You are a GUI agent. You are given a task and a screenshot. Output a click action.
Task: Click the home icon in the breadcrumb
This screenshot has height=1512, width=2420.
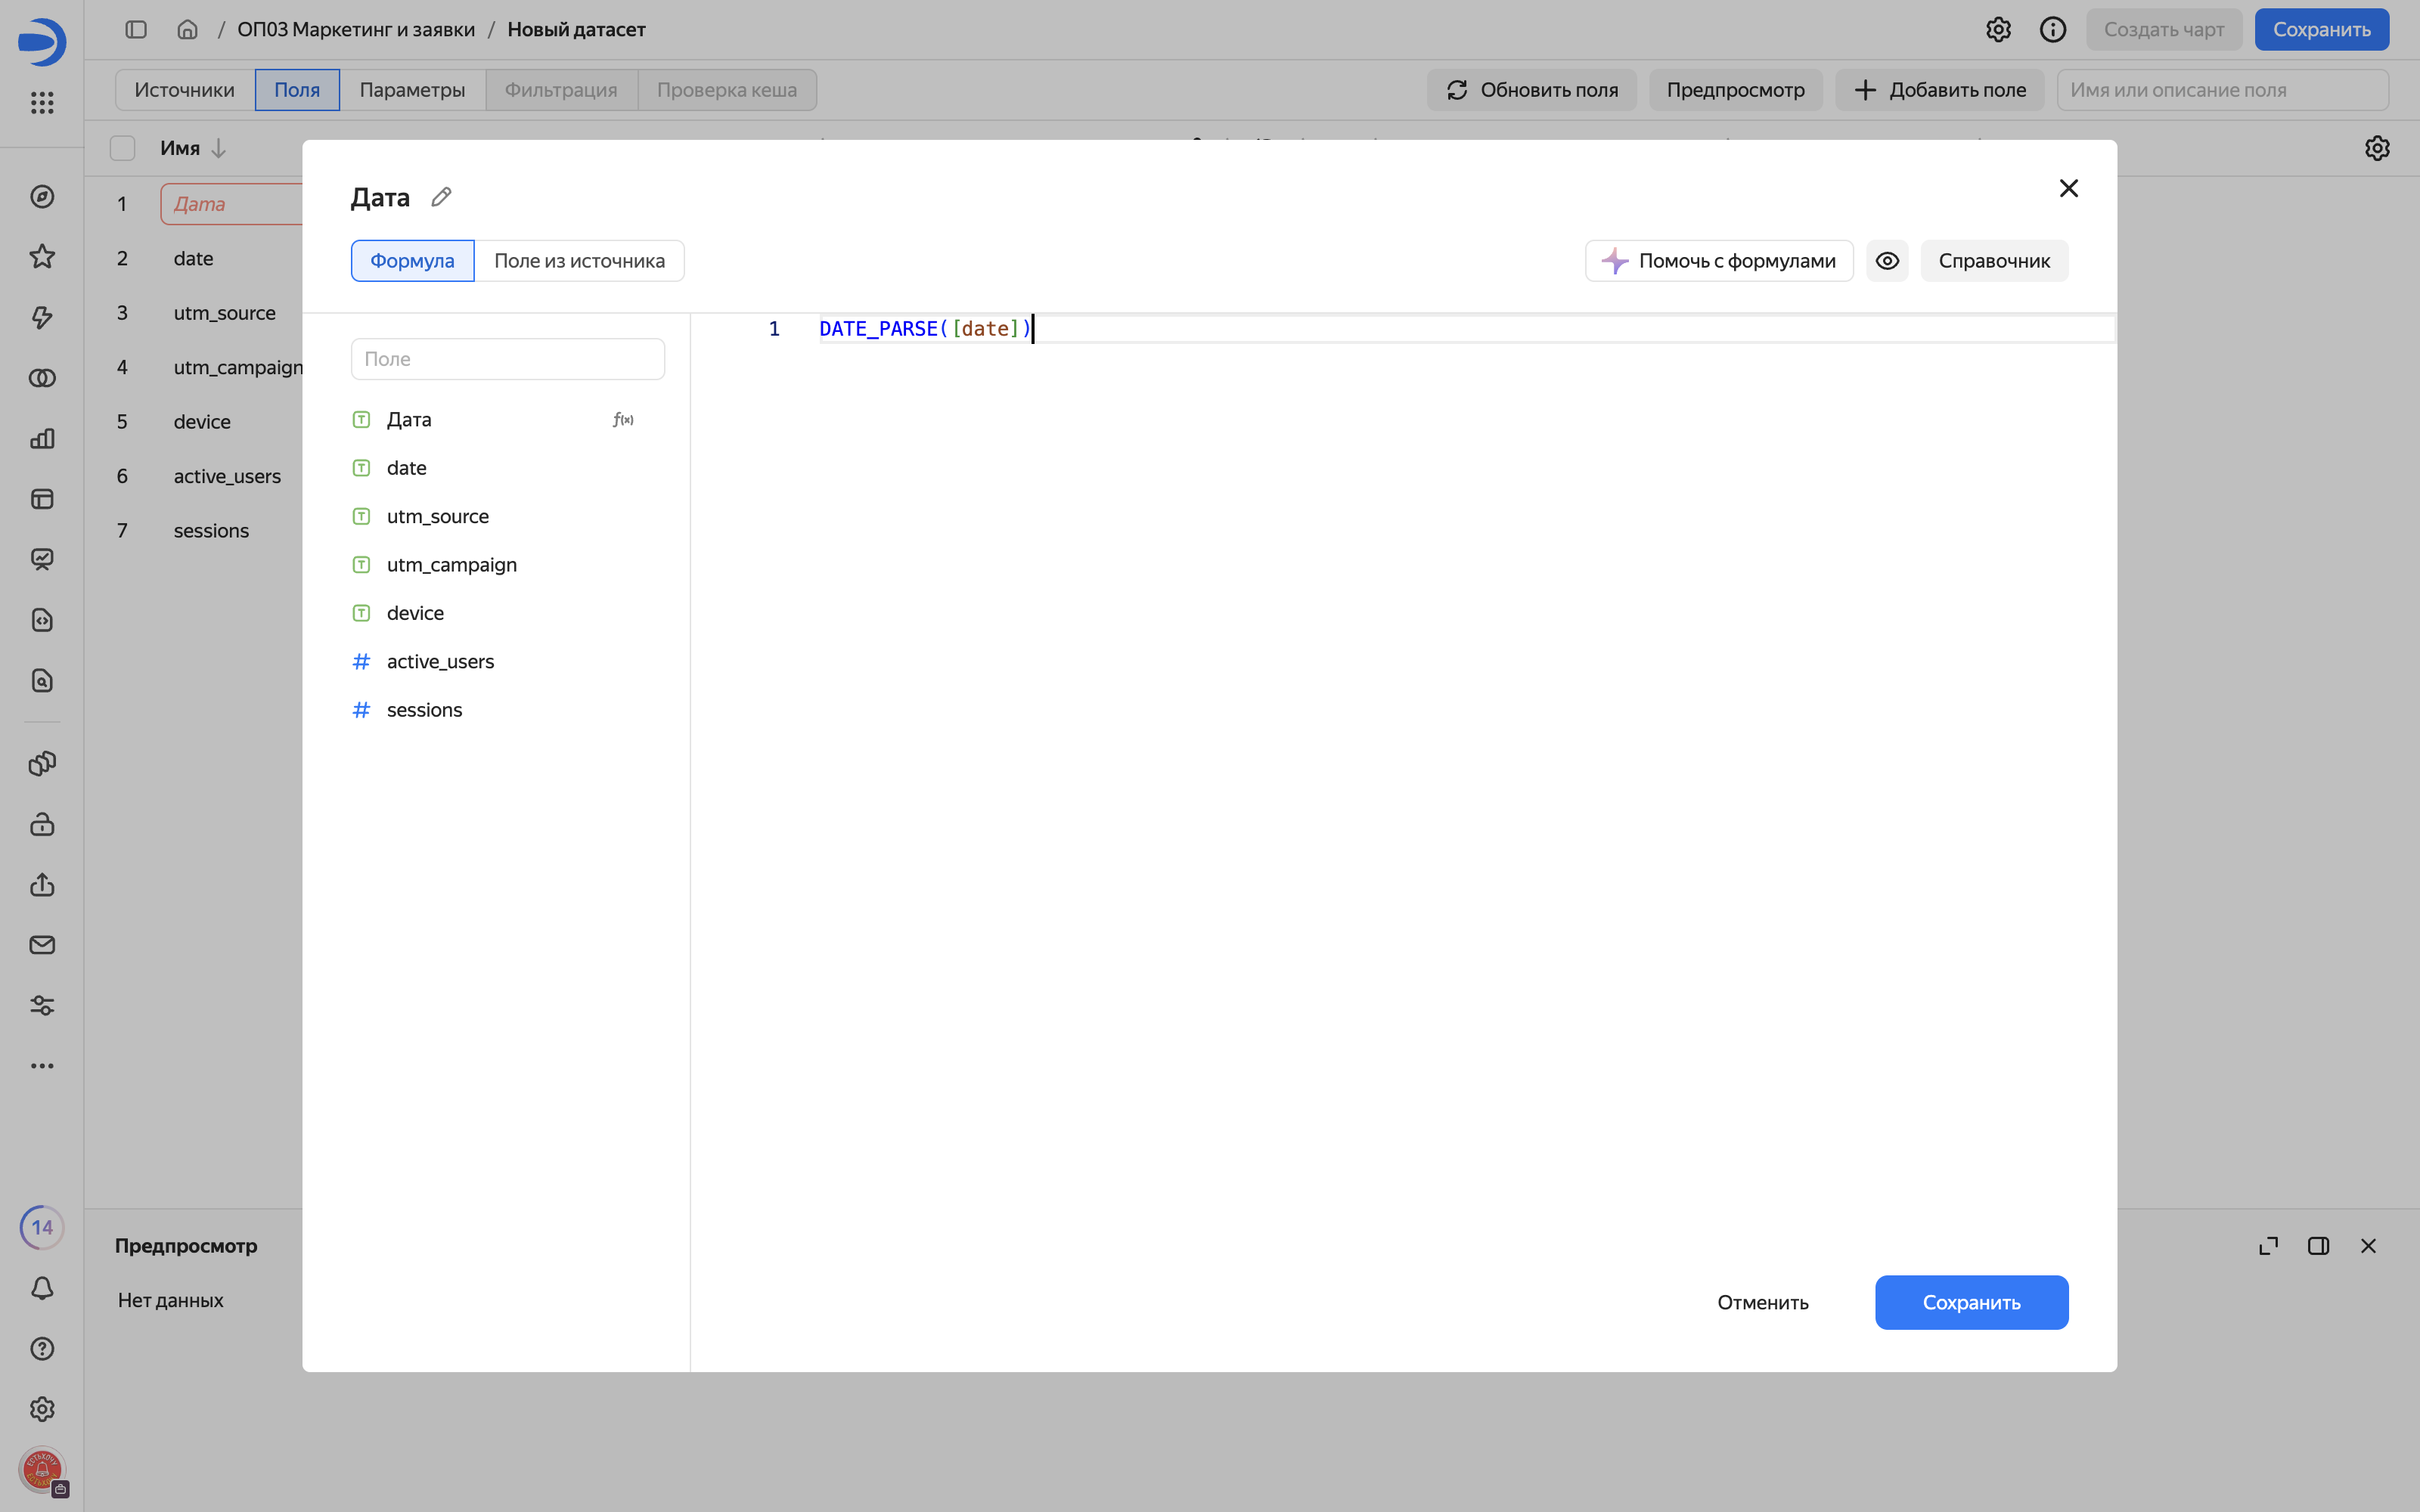tap(187, 30)
